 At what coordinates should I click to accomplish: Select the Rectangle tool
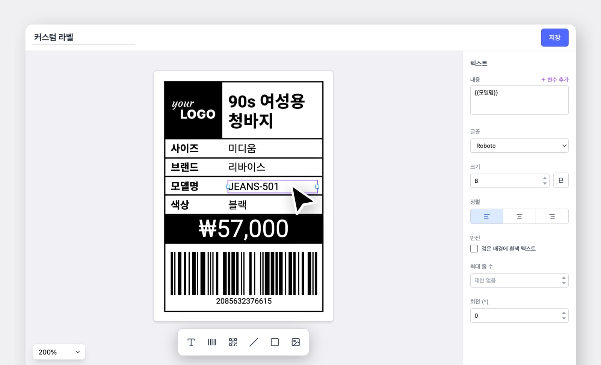pyautogui.click(x=275, y=342)
